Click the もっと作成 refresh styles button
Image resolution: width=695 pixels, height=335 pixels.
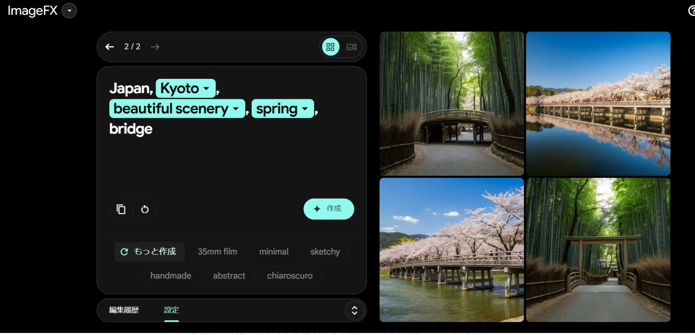point(149,252)
